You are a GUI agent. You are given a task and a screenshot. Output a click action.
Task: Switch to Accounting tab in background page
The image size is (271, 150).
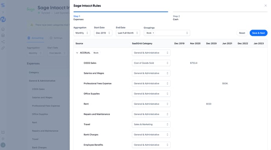click(x=35, y=38)
